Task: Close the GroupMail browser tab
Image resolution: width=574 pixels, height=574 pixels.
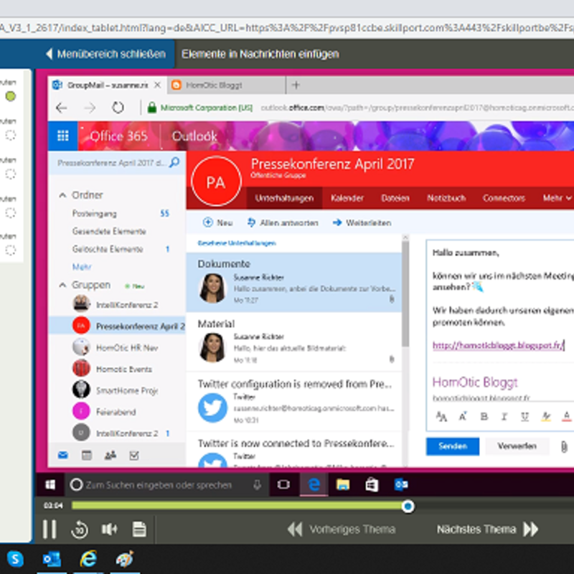Action: tap(157, 85)
